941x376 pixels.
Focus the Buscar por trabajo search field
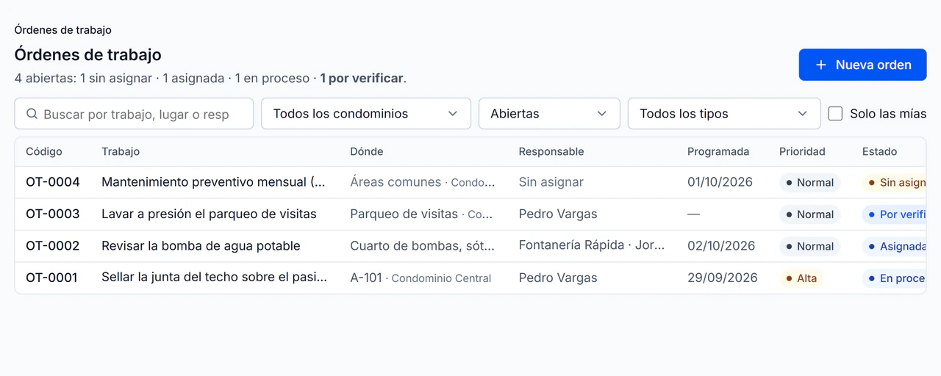coord(134,114)
